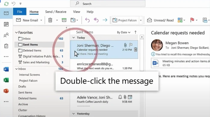Screen dimensions: 210x117
Task: Open the New Email dropdown arrow
Action: (x=41, y=20)
